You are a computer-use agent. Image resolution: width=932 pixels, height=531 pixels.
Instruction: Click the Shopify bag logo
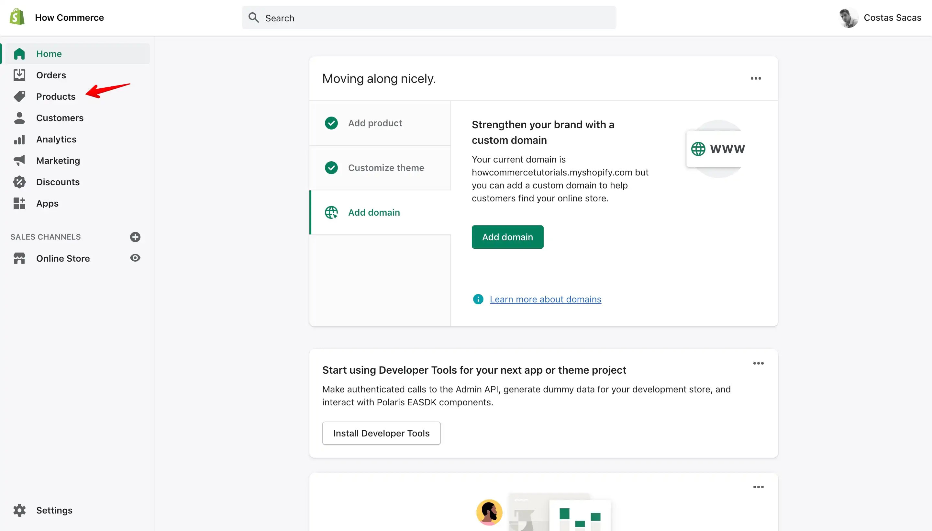click(x=17, y=17)
